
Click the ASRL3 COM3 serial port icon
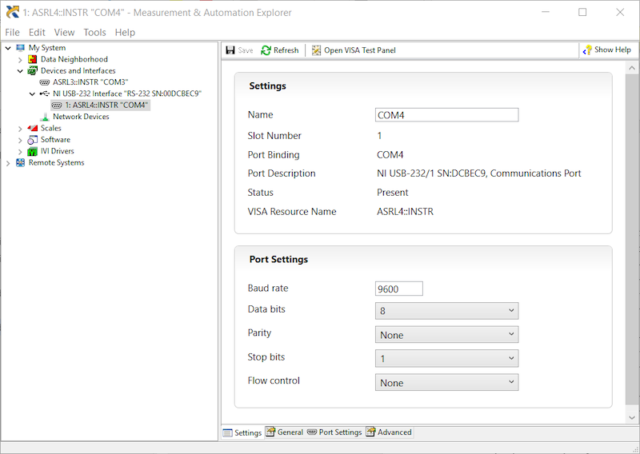[45, 82]
